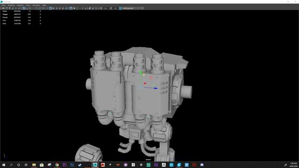This screenshot has width=299, height=168.
Task: Open the Shading menu
Action: 11,5
